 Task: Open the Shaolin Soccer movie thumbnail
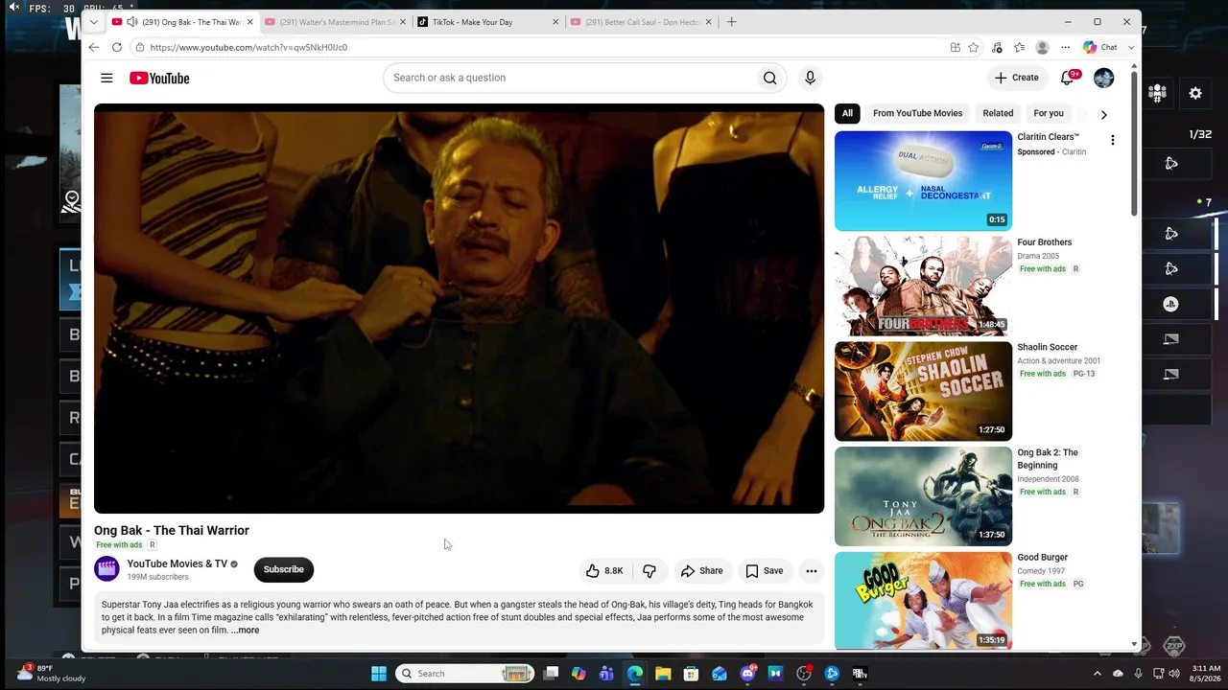923,391
